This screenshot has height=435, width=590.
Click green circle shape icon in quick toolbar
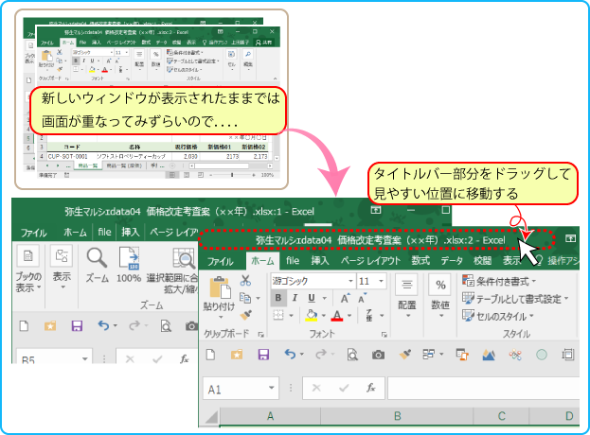point(542,355)
